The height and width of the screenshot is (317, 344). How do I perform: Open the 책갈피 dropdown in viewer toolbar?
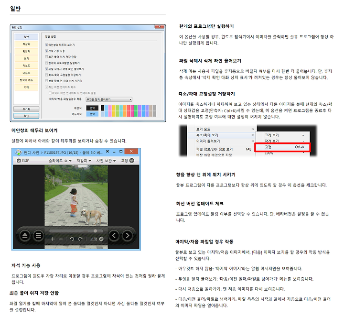(84, 161)
